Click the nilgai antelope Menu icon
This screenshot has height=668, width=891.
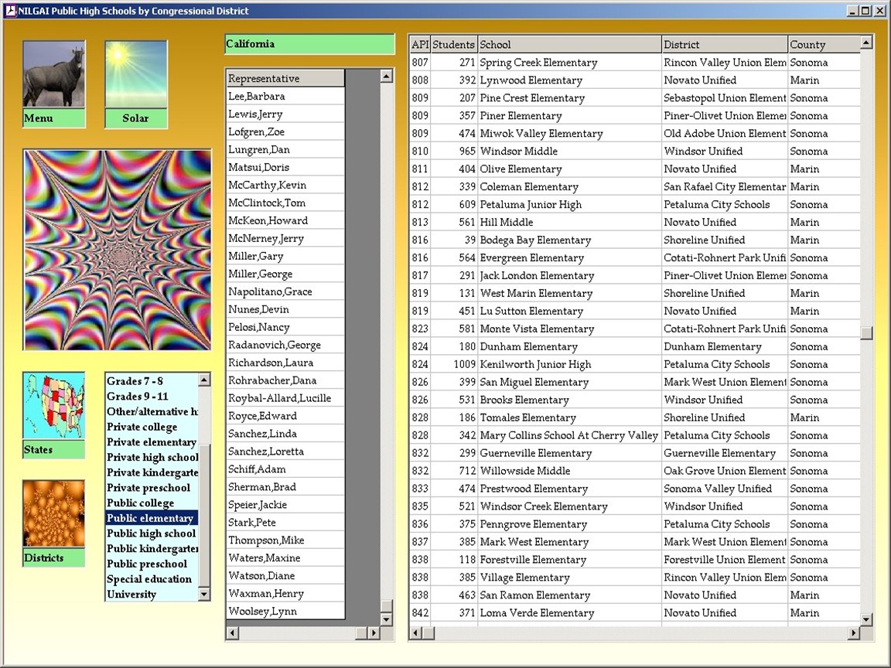[x=53, y=74]
